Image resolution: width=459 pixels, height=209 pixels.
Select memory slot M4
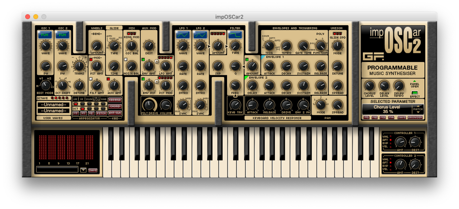[391, 117]
